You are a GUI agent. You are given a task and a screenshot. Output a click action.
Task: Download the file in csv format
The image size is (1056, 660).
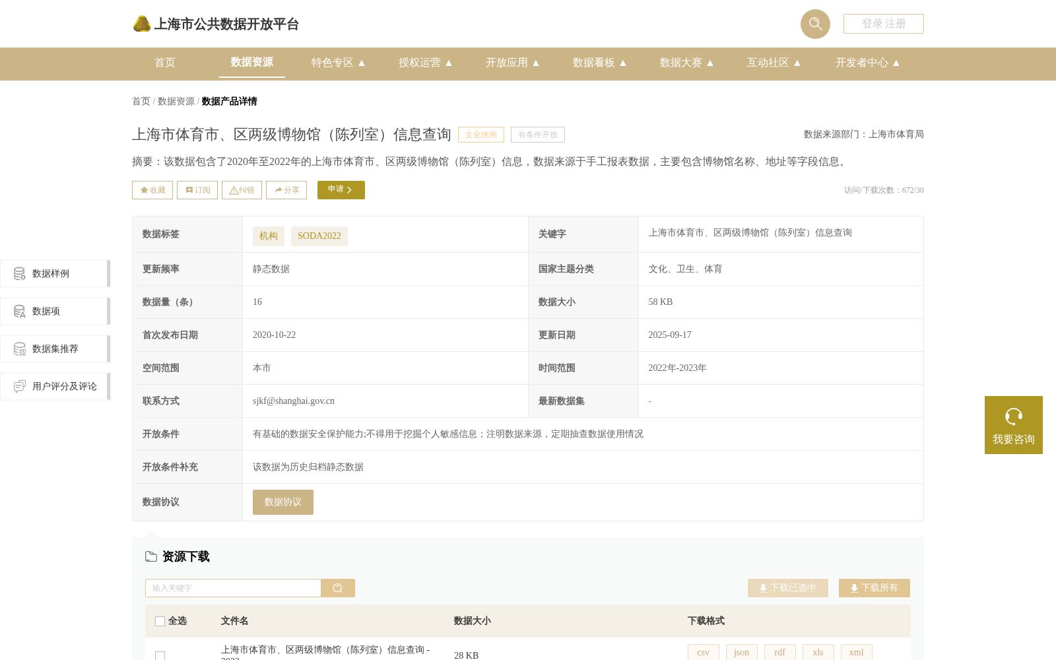click(704, 652)
